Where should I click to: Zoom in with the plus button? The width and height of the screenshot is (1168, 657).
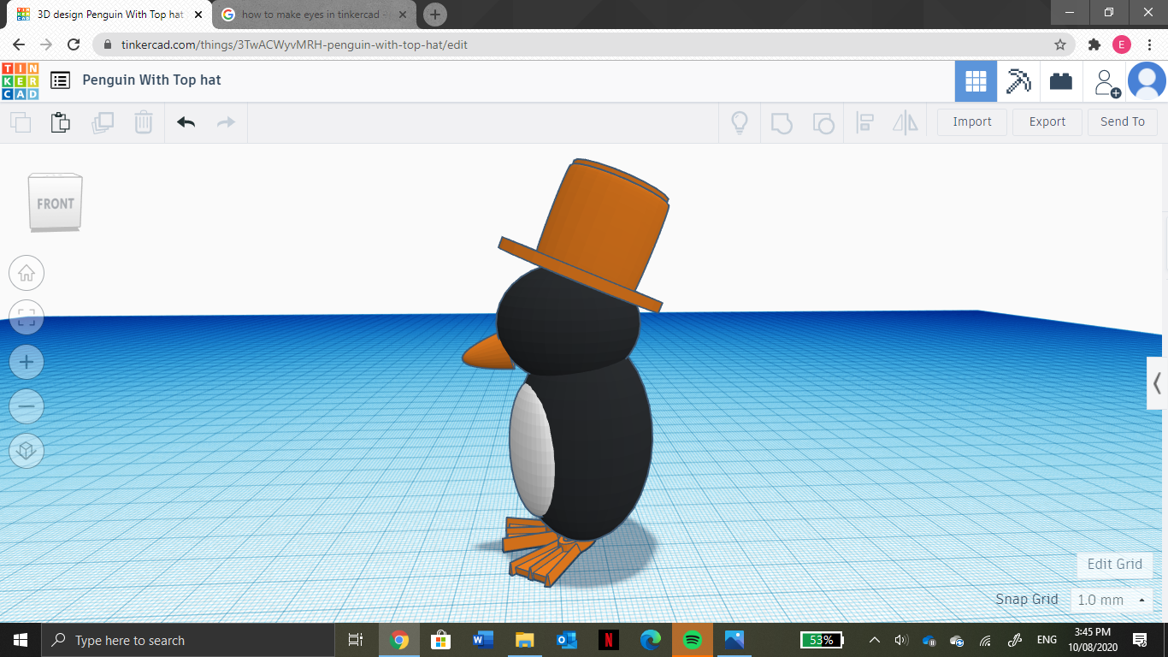click(x=27, y=362)
